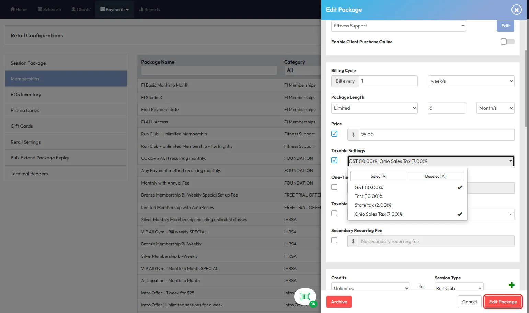This screenshot has height=313, width=529.
Task: Click the green plus icon to add credits
Action: click(511, 285)
